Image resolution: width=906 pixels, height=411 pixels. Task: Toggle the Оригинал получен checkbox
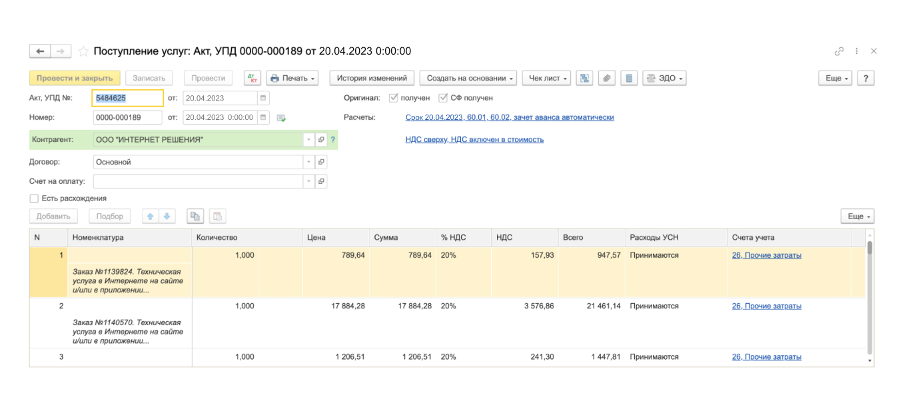pyautogui.click(x=393, y=98)
